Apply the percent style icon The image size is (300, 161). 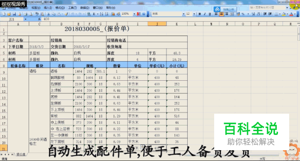coord(243,14)
